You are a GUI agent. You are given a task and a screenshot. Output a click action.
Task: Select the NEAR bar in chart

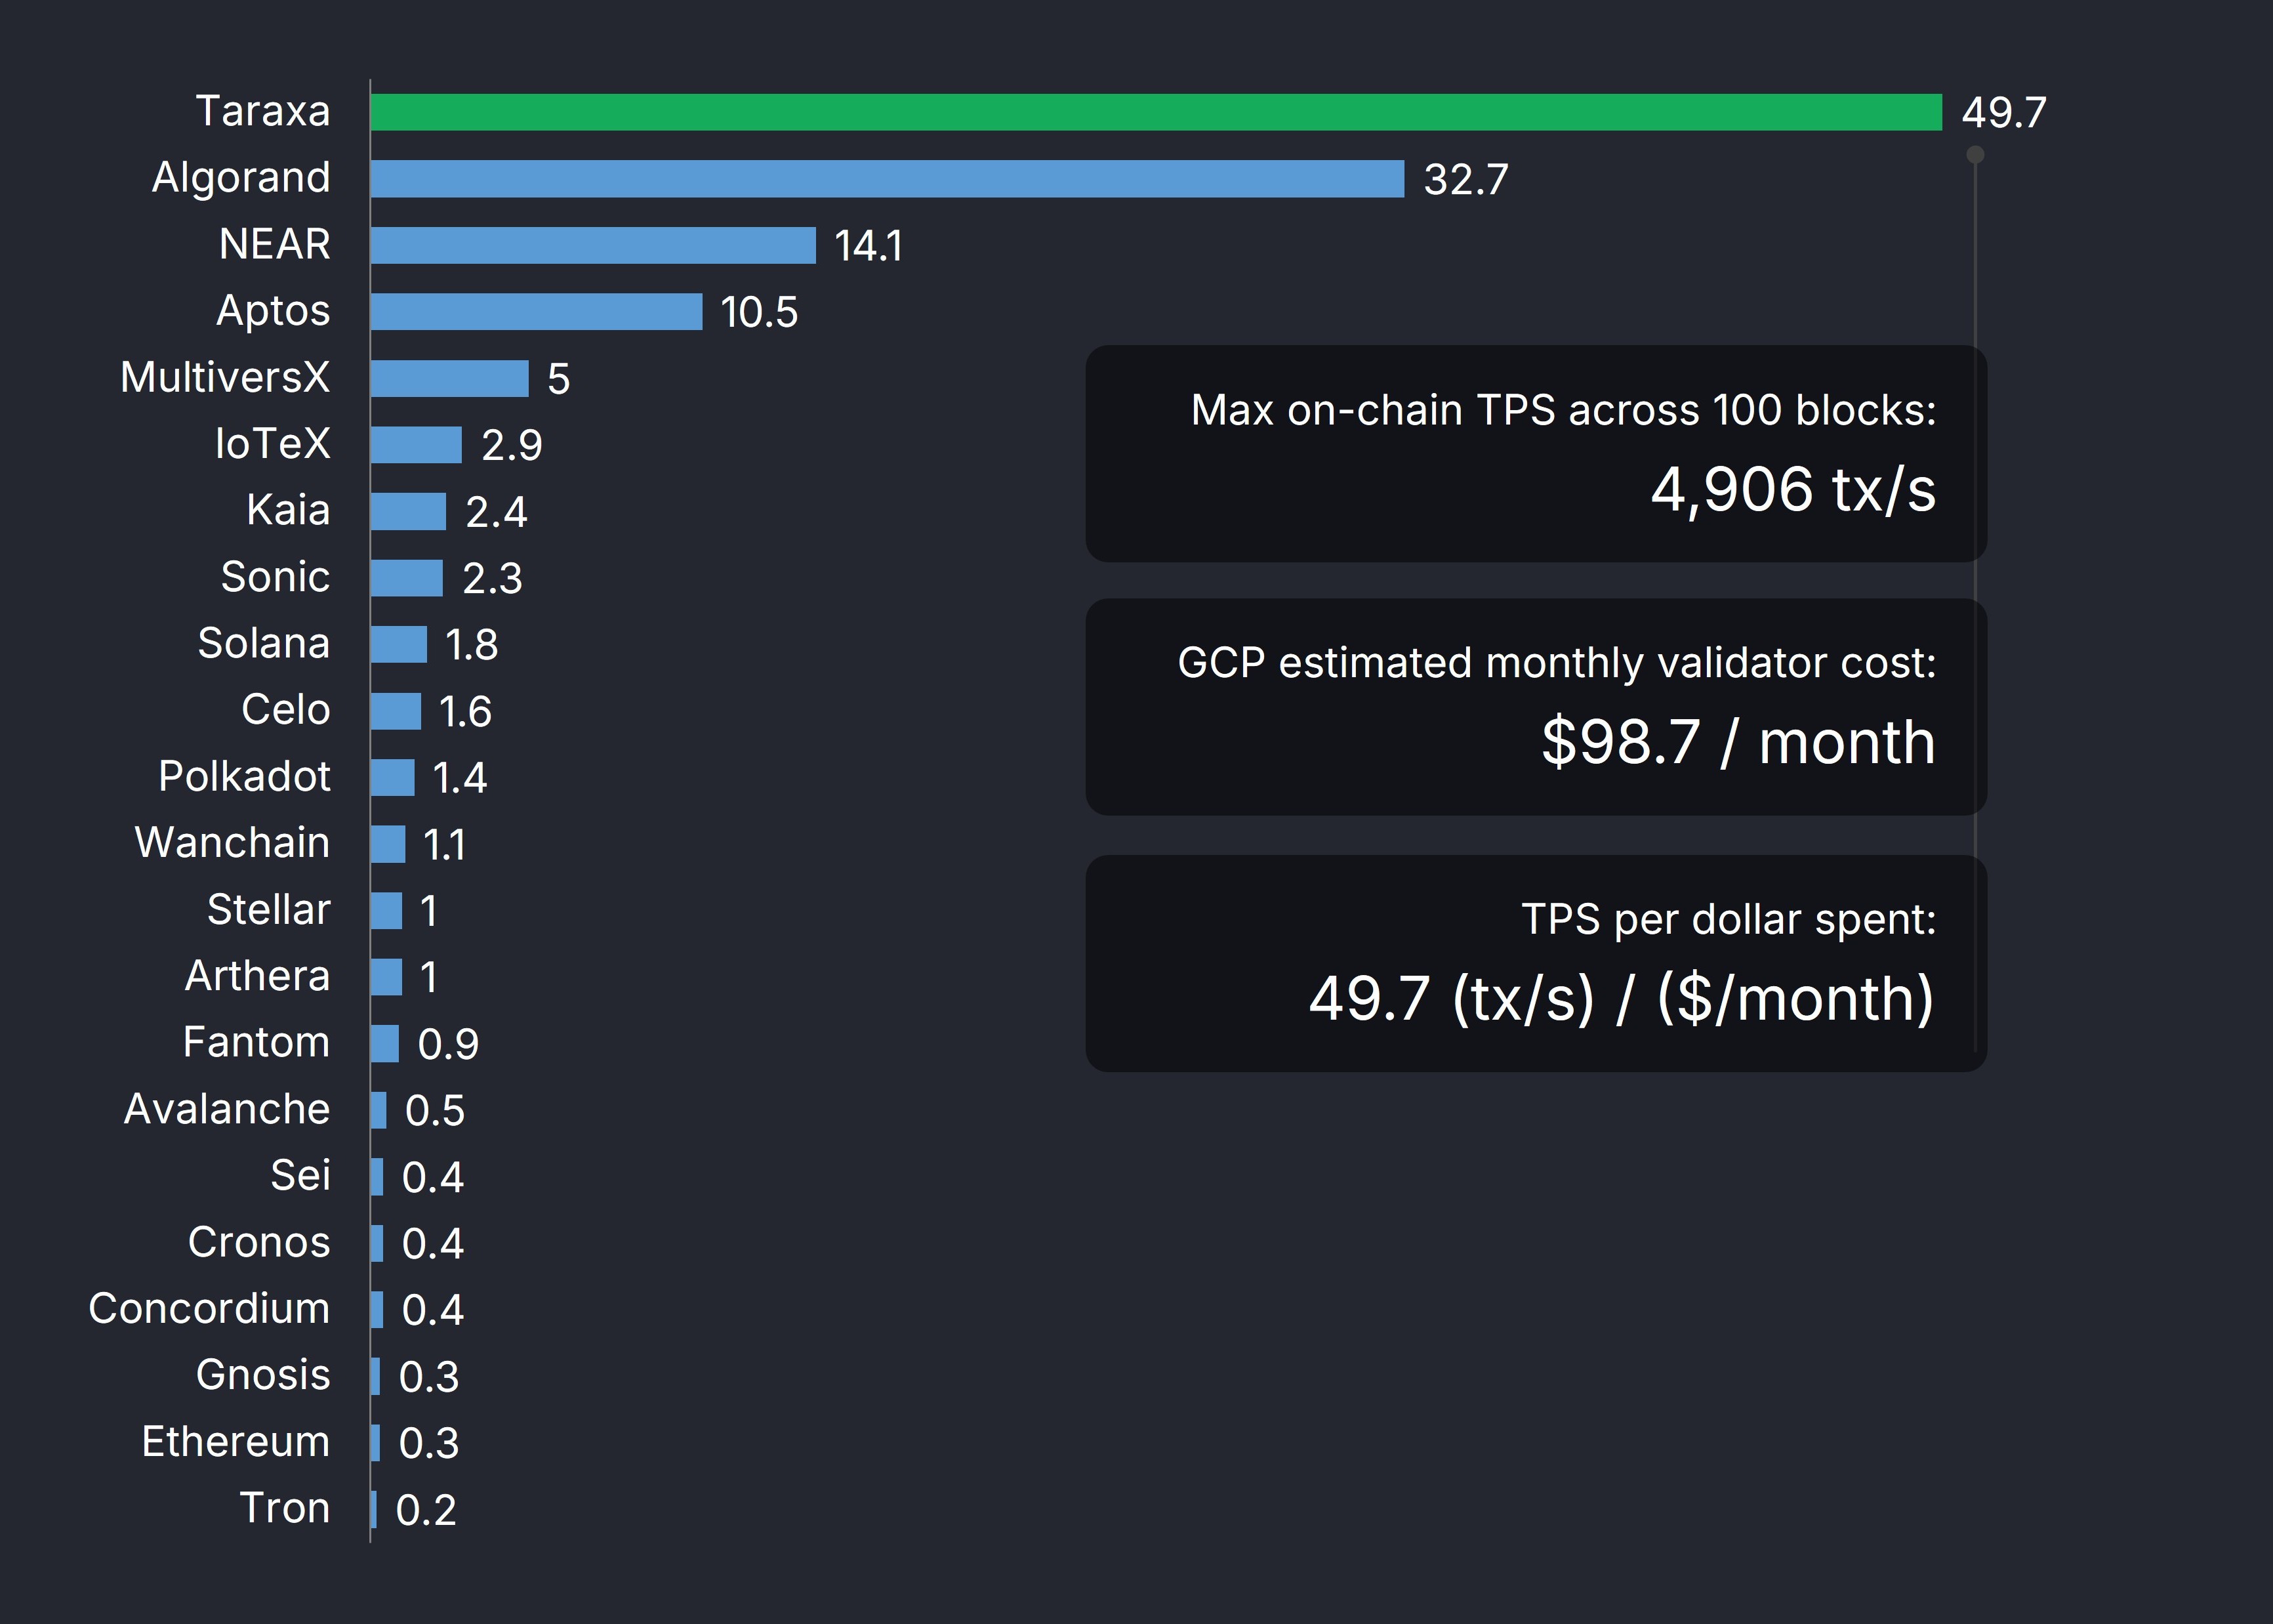(x=593, y=245)
